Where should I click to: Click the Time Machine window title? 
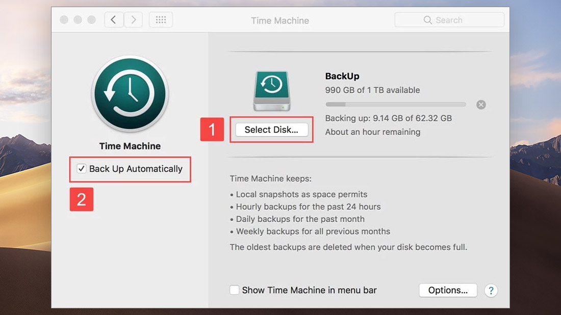(280, 20)
